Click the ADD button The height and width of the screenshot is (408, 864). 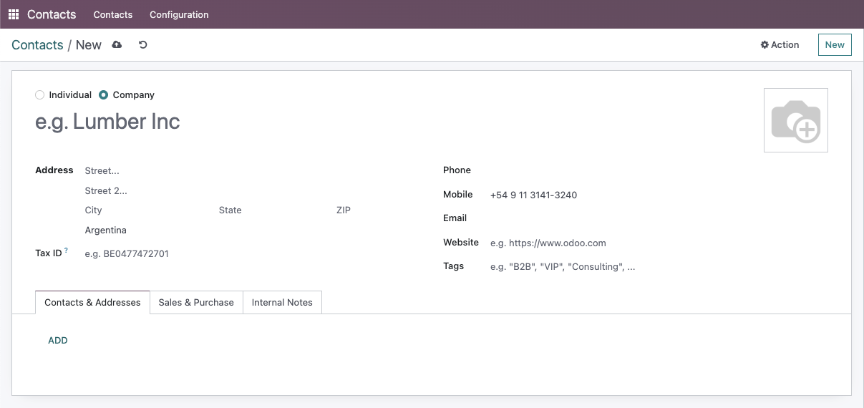58,341
